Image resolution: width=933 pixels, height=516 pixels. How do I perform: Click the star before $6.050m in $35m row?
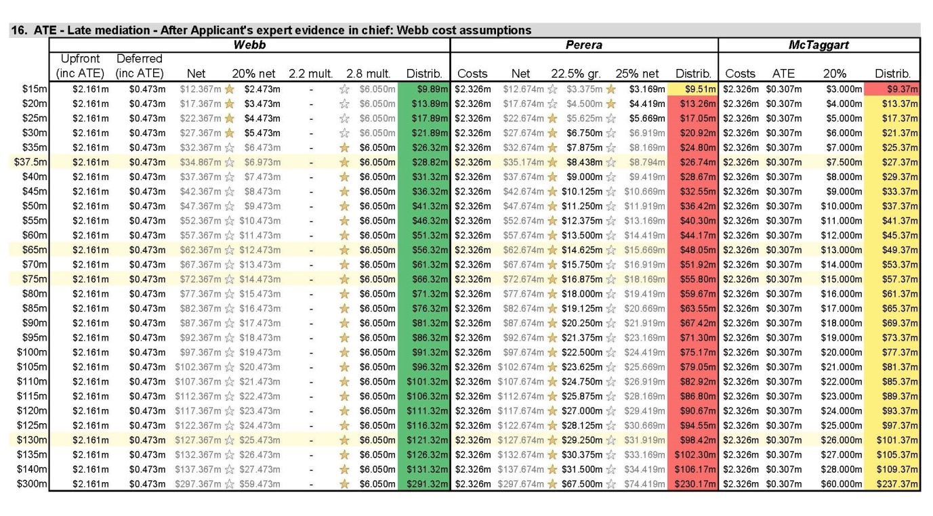tap(344, 147)
